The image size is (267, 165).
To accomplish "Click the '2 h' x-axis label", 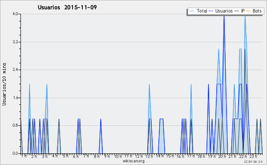I will point(34,157).
